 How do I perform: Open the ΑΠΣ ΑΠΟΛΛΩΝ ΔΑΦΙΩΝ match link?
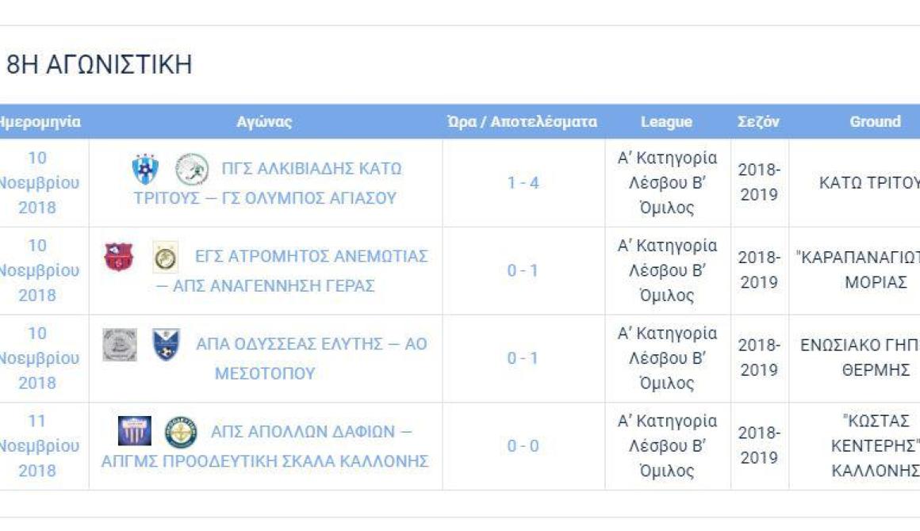265,446
